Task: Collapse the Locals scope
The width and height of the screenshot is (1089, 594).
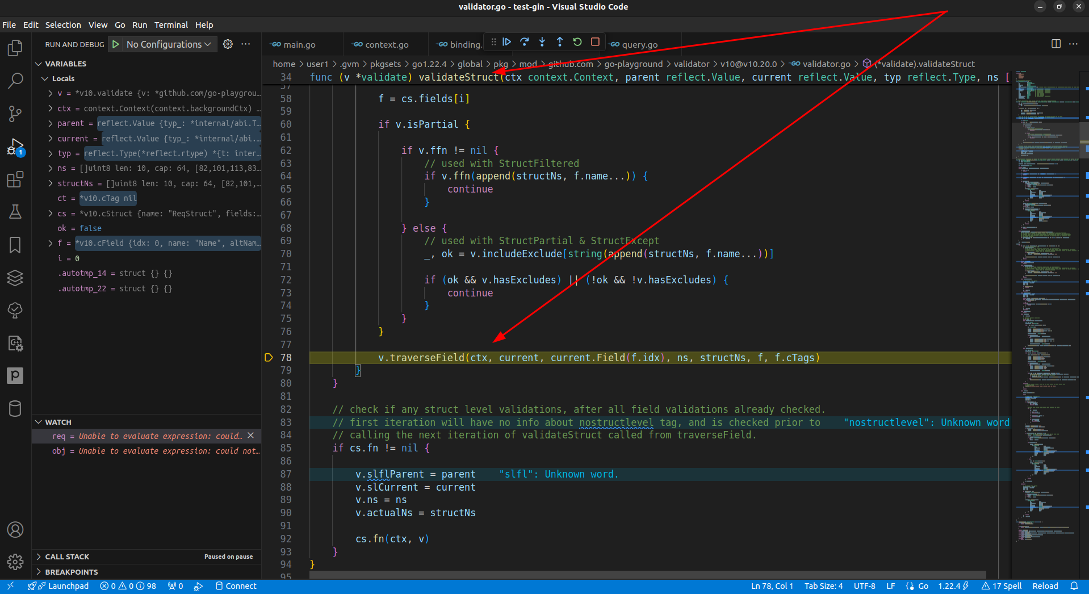Action: 45,78
